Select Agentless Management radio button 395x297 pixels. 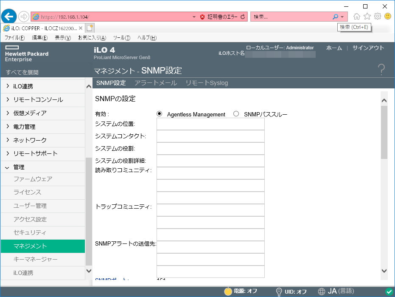pyautogui.click(x=159, y=114)
